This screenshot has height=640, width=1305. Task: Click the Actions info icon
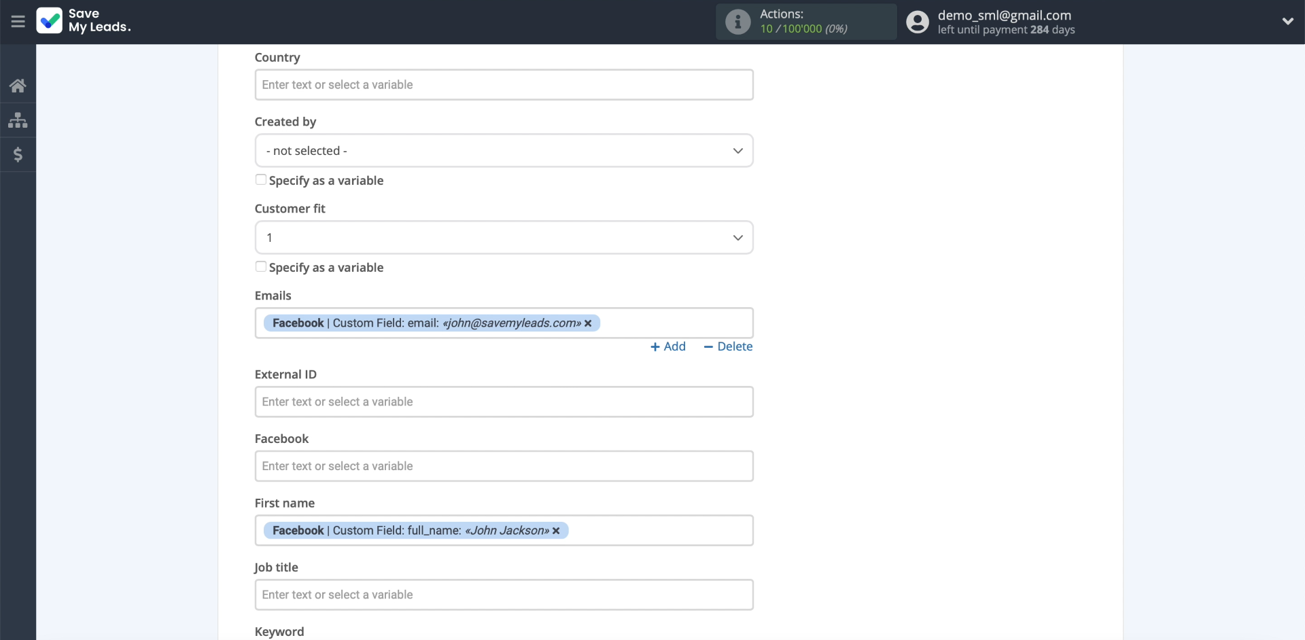[x=737, y=22]
